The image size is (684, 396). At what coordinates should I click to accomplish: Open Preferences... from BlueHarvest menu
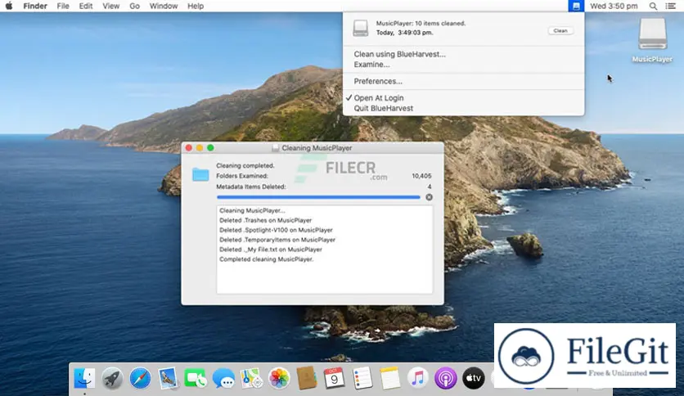click(378, 82)
